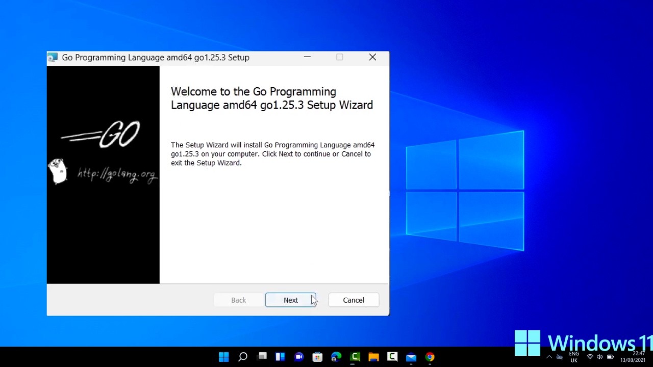This screenshot has width=653, height=367.
Task: Click the Next button in Go setup
Action: click(290, 300)
